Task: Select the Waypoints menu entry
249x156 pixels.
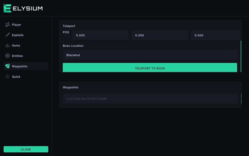Action: click(26, 66)
